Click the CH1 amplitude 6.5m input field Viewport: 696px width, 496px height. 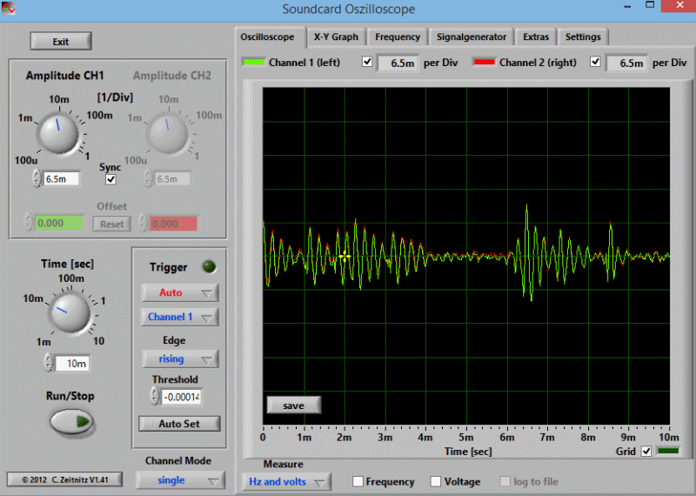click(x=61, y=179)
